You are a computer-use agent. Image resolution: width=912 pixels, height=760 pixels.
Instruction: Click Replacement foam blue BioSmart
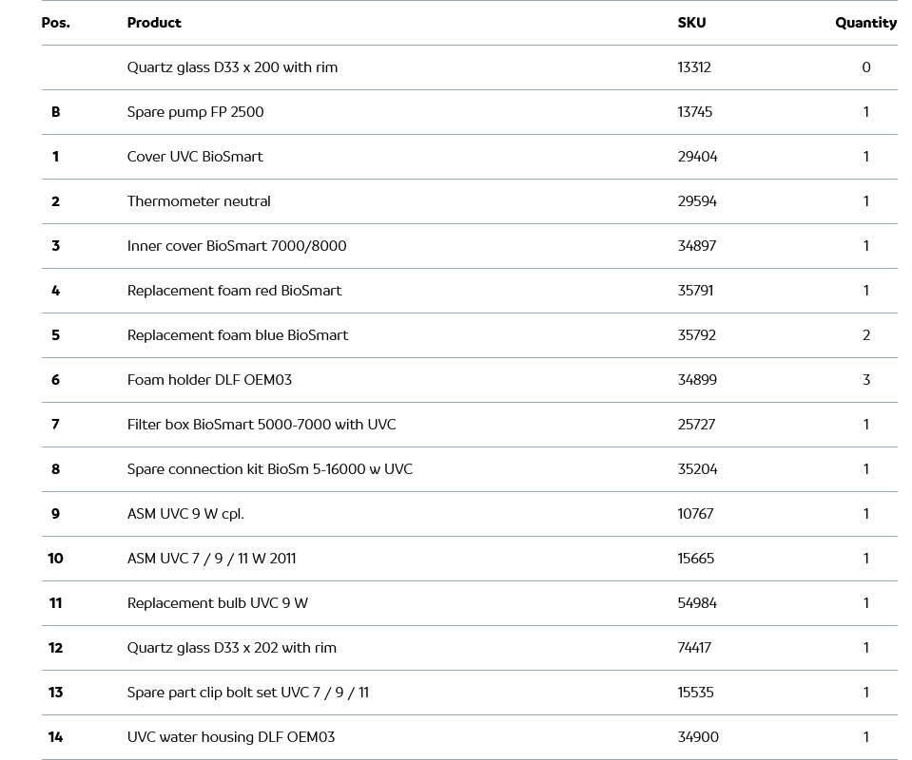[238, 335]
